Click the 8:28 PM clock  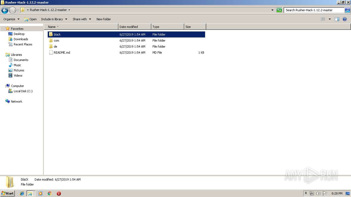pyautogui.click(x=337, y=193)
